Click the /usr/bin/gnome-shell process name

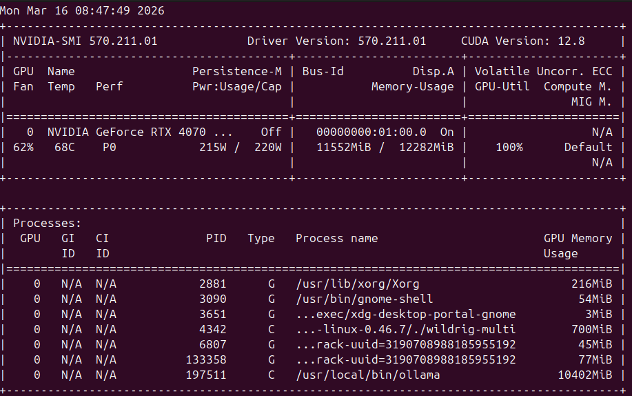coord(365,299)
